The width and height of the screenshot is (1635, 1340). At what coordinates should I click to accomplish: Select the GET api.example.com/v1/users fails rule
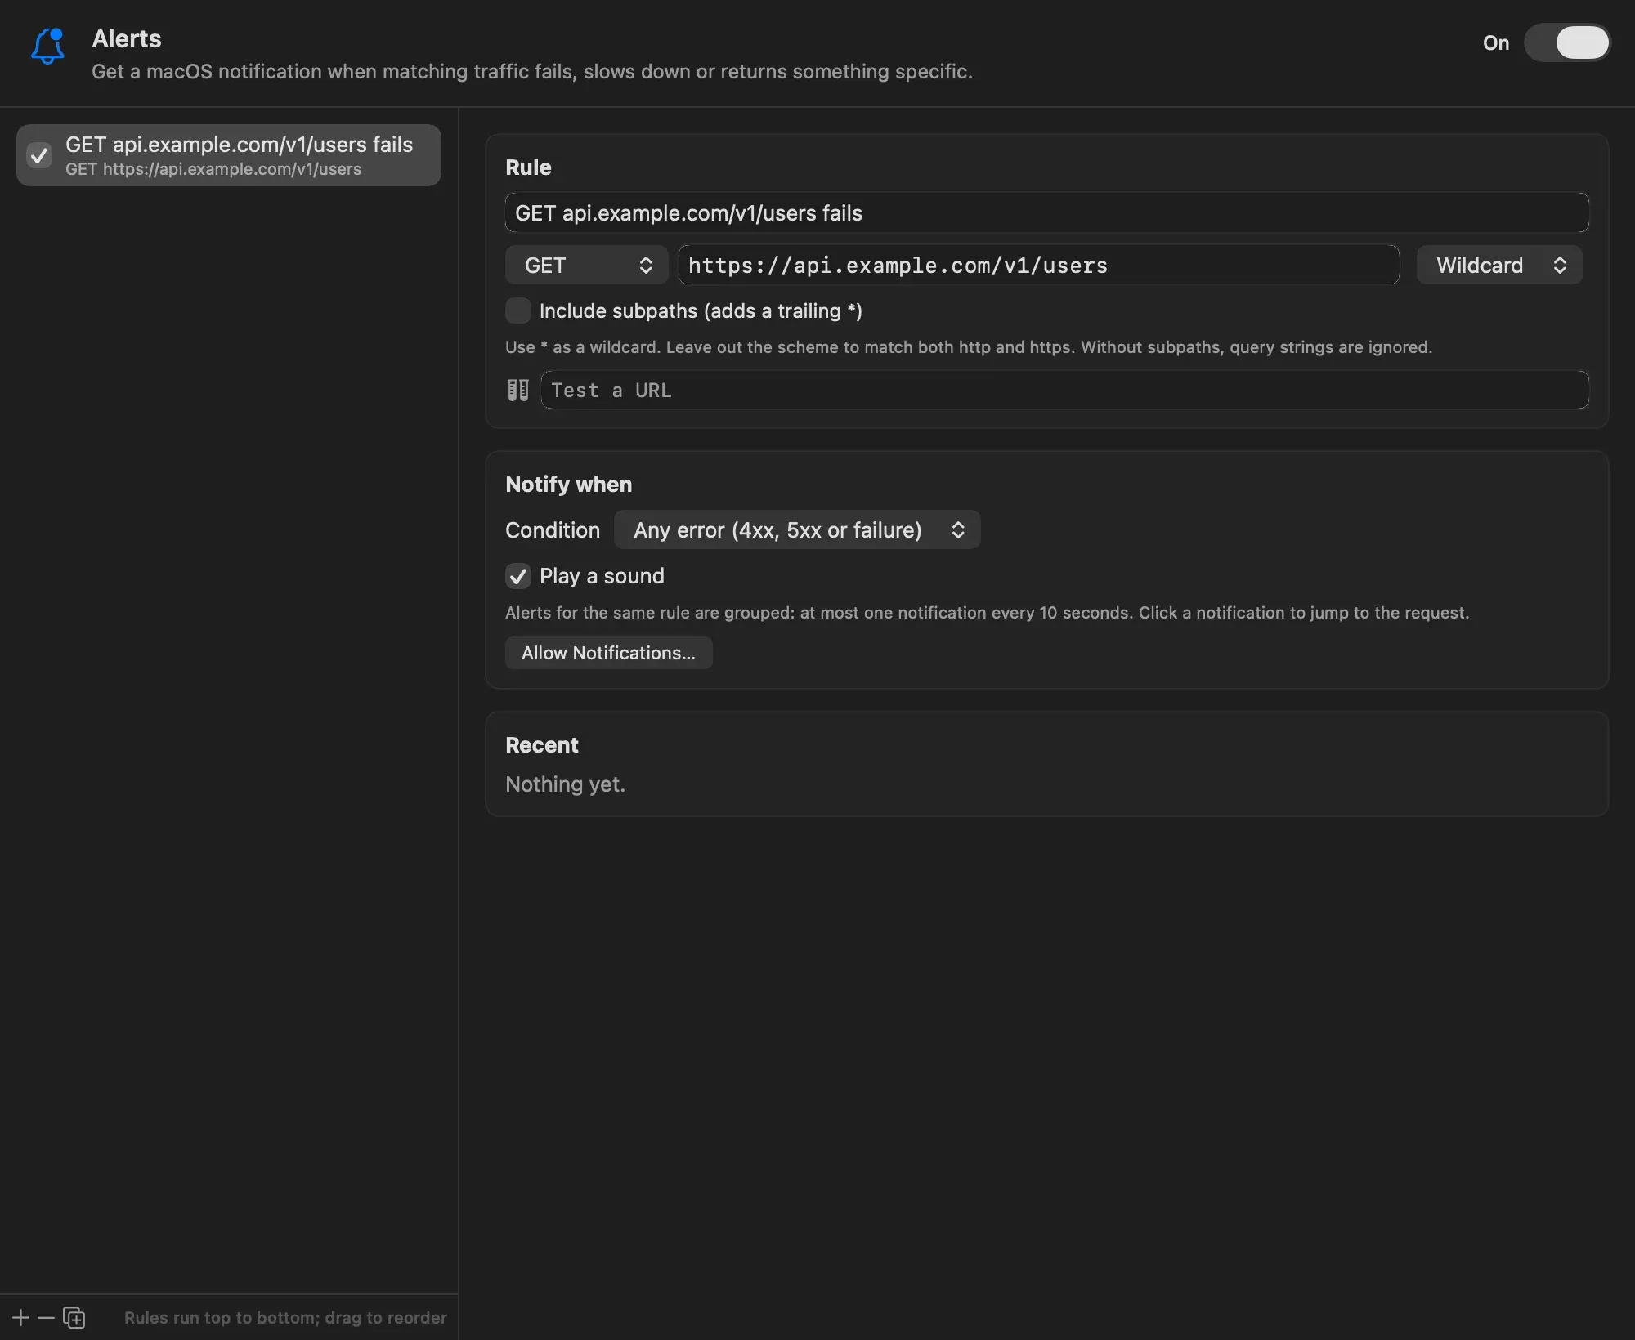[x=229, y=155]
